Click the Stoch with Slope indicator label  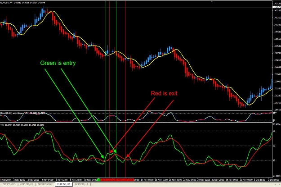pyautogui.click(x=22, y=113)
